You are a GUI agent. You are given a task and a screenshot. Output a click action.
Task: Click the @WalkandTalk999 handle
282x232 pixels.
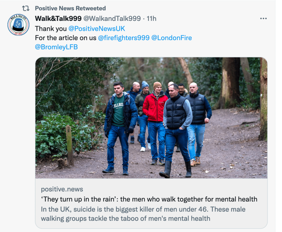(112, 18)
